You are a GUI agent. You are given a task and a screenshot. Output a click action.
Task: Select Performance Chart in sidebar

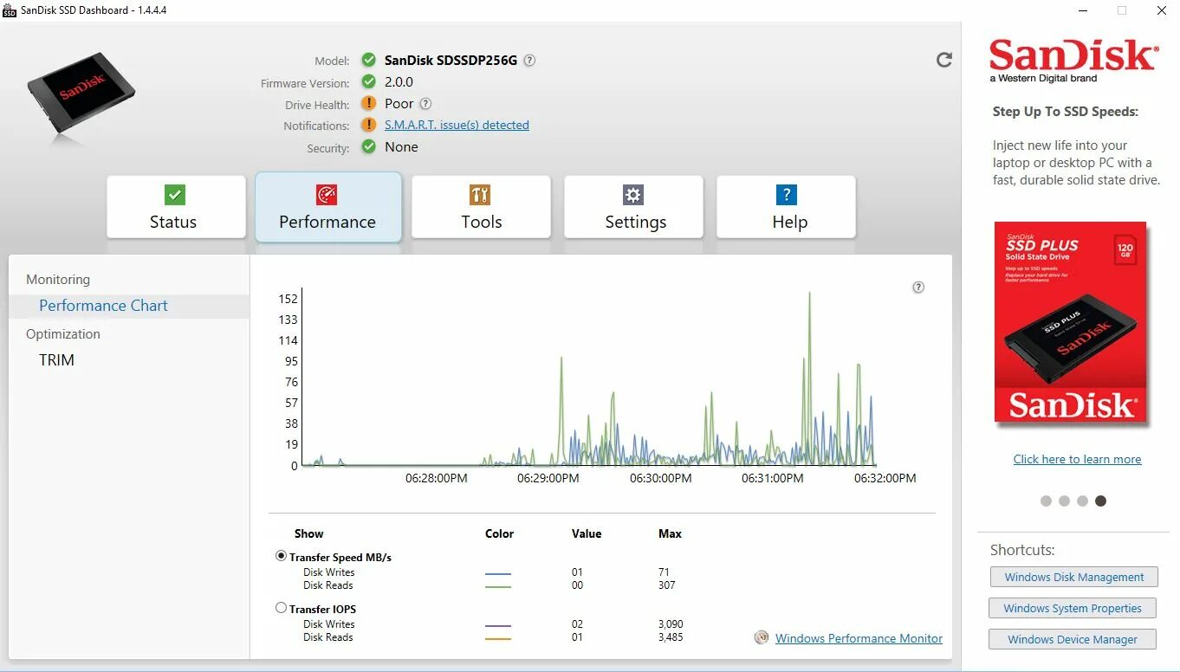pos(129,306)
